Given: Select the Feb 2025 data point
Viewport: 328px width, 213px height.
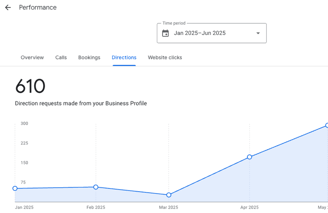Looking at the screenshot, I should [96, 187].
